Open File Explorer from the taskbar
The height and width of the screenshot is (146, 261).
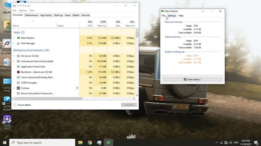click(x=80, y=142)
